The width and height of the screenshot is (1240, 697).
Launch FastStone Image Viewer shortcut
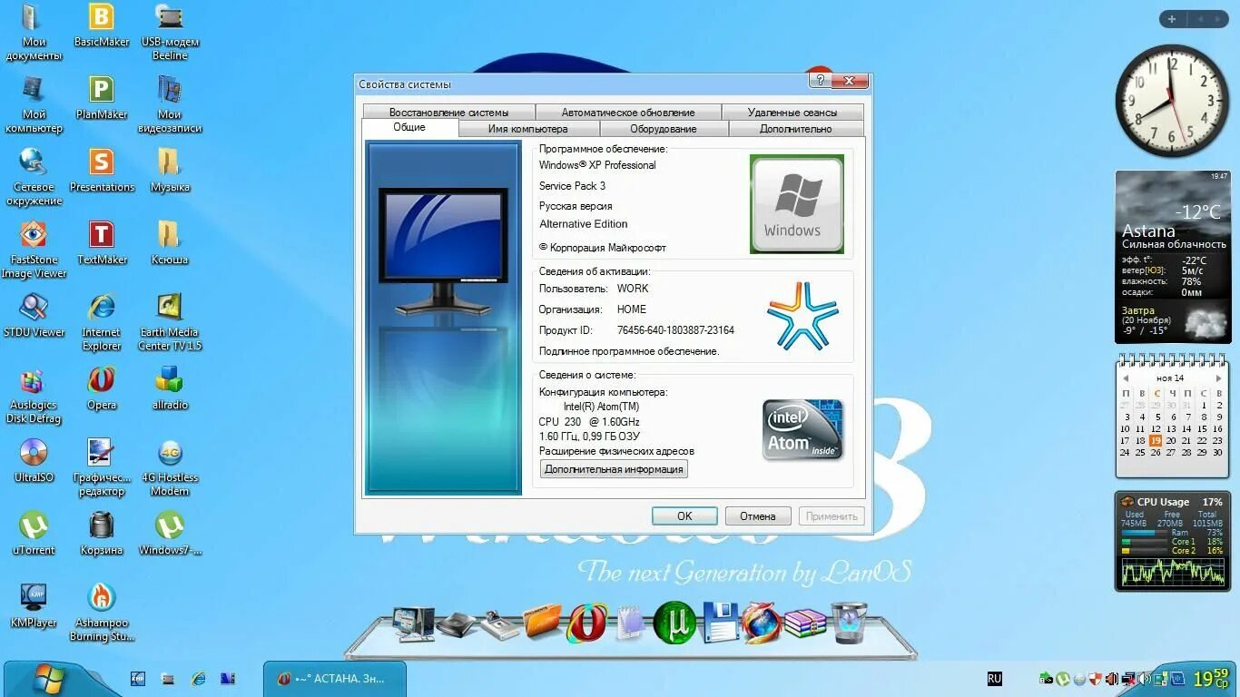tap(34, 250)
